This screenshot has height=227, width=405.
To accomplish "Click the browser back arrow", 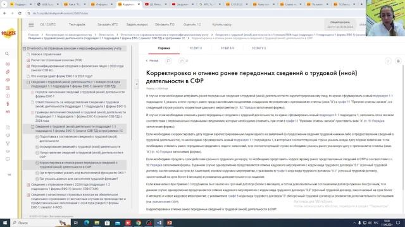I will point(4,13).
